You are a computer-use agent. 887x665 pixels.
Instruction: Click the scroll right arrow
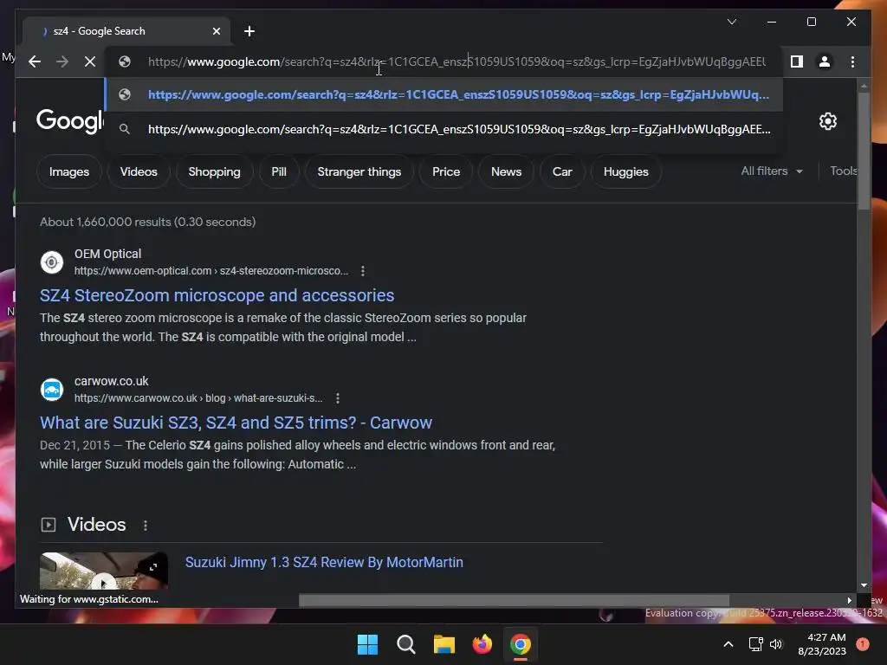click(x=849, y=600)
